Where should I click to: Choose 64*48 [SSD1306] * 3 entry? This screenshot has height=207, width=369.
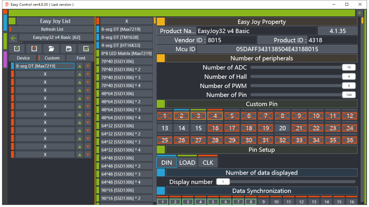pos(127,174)
